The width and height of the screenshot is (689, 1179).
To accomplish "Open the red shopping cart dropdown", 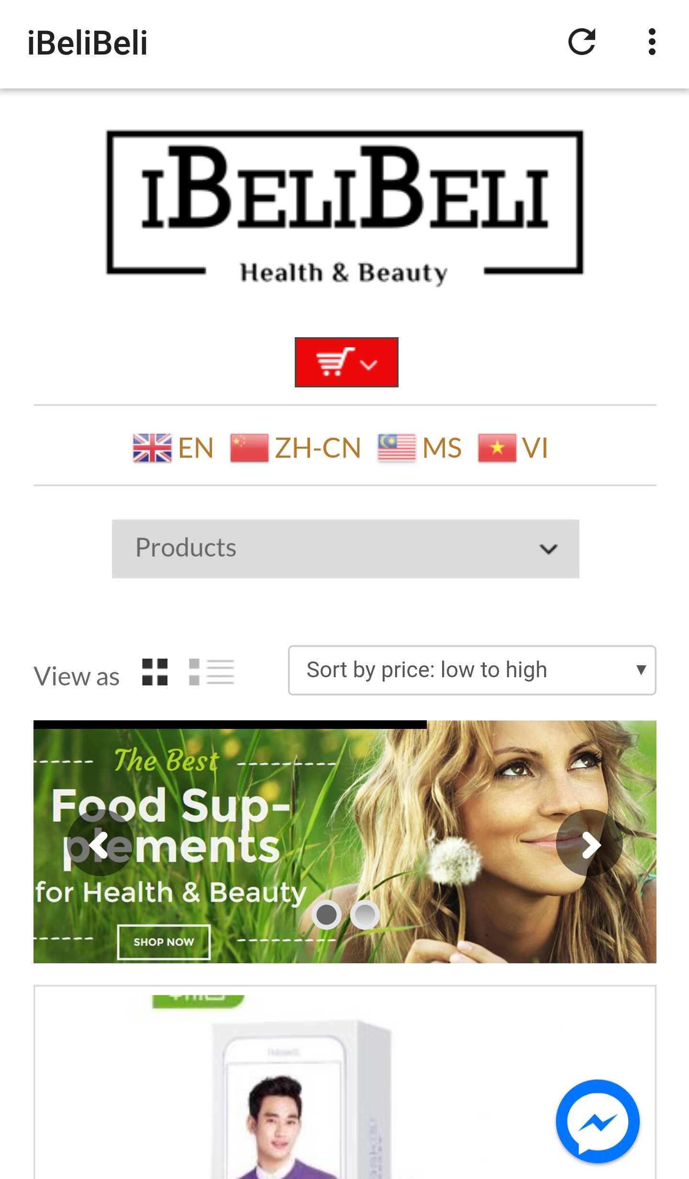I will click(x=346, y=362).
